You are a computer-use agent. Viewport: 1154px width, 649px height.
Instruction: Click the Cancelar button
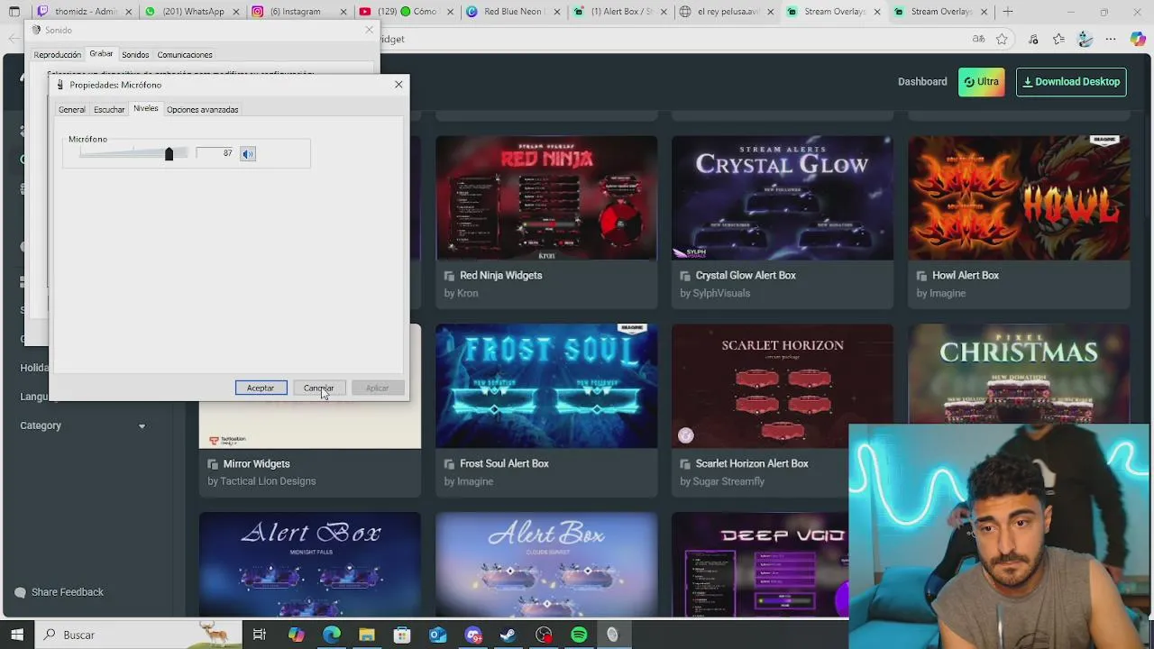pos(318,388)
